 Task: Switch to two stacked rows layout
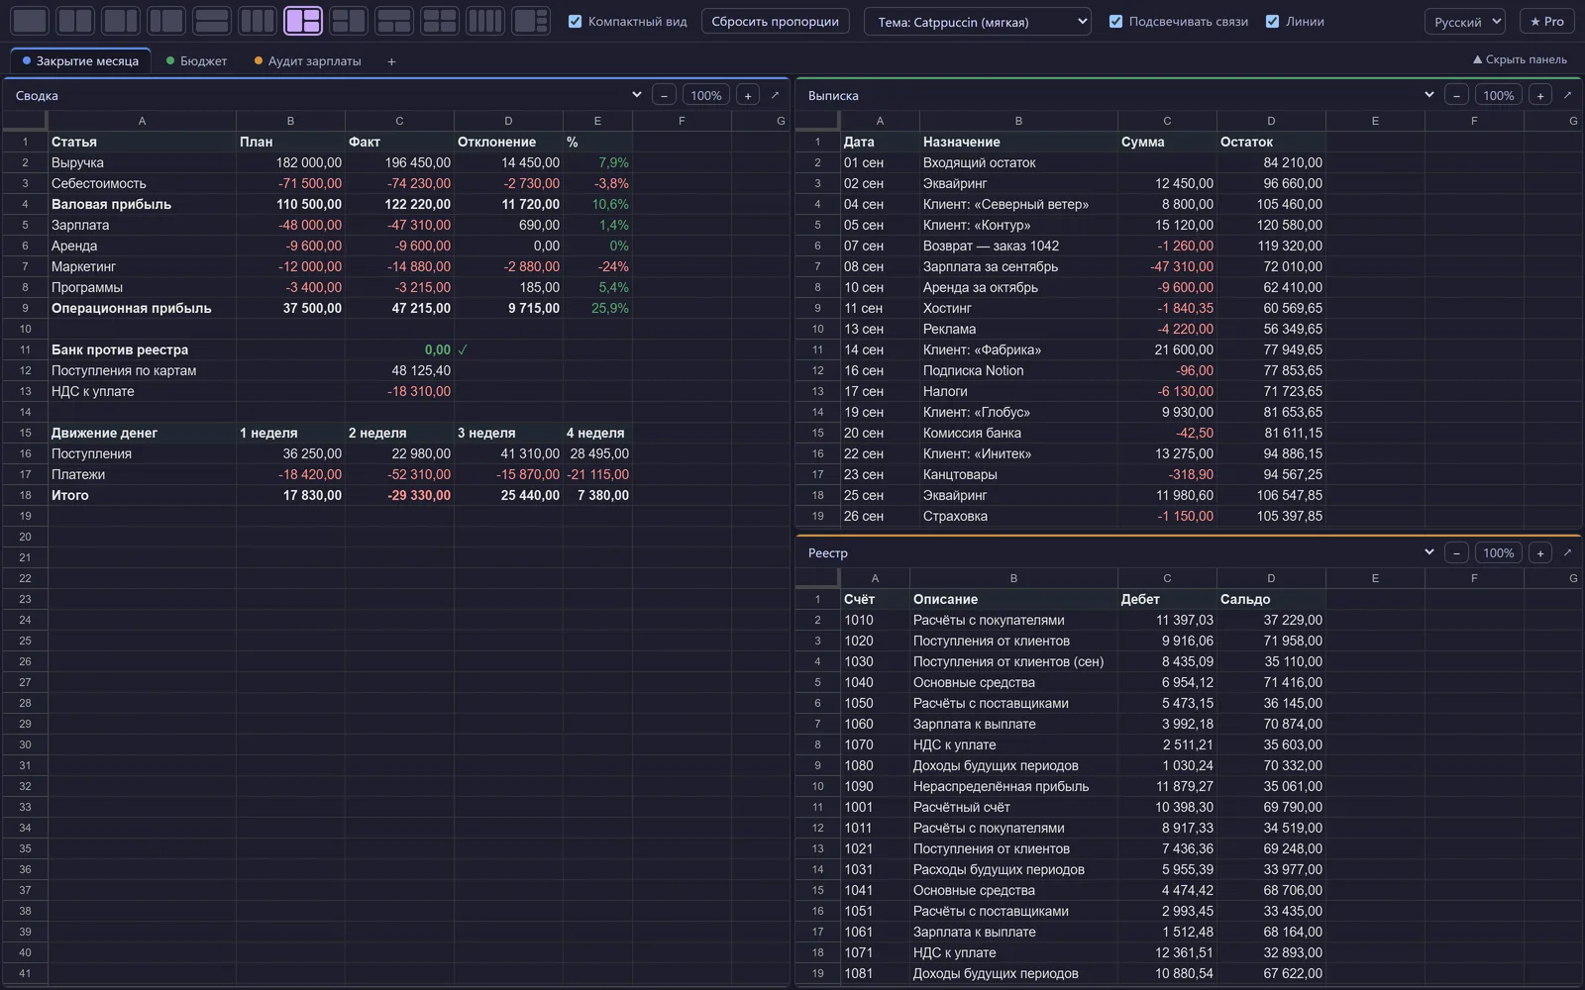[x=212, y=21]
